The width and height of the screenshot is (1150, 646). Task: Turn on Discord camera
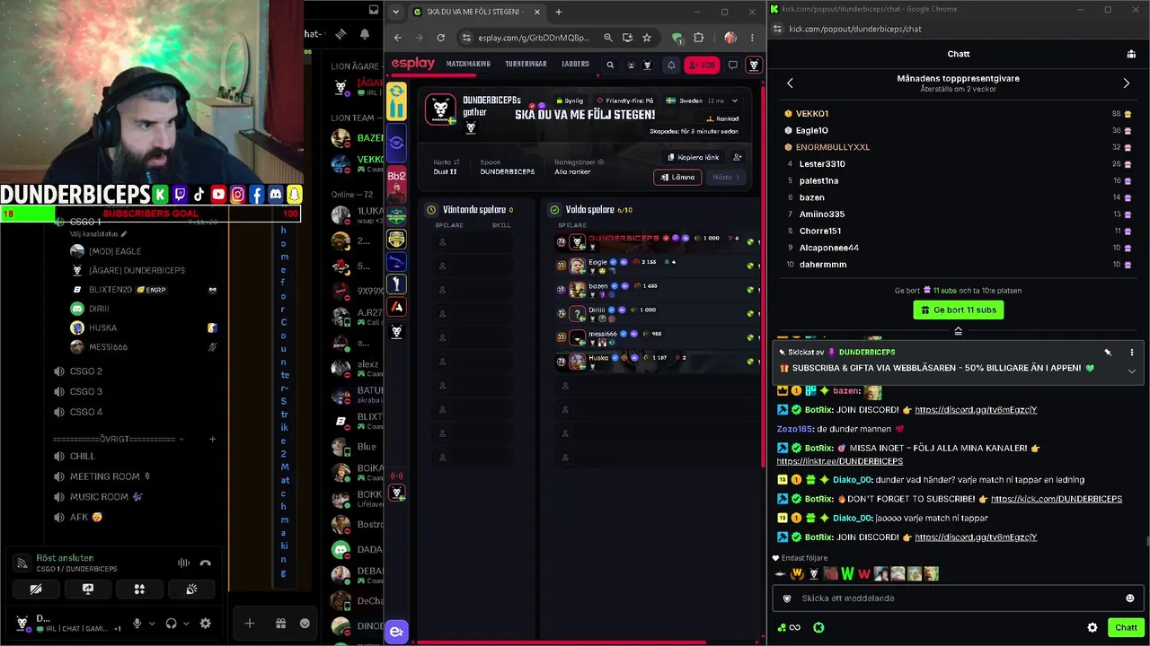click(x=36, y=589)
